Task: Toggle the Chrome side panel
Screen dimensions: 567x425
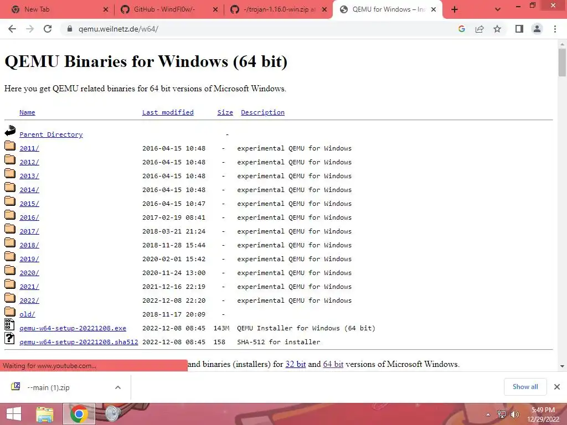Action: [x=519, y=29]
